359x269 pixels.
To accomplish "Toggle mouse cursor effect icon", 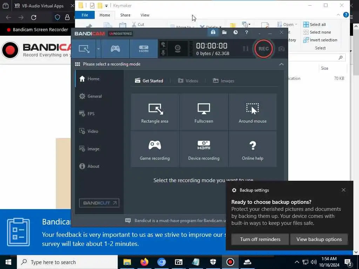I will pos(163,44).
